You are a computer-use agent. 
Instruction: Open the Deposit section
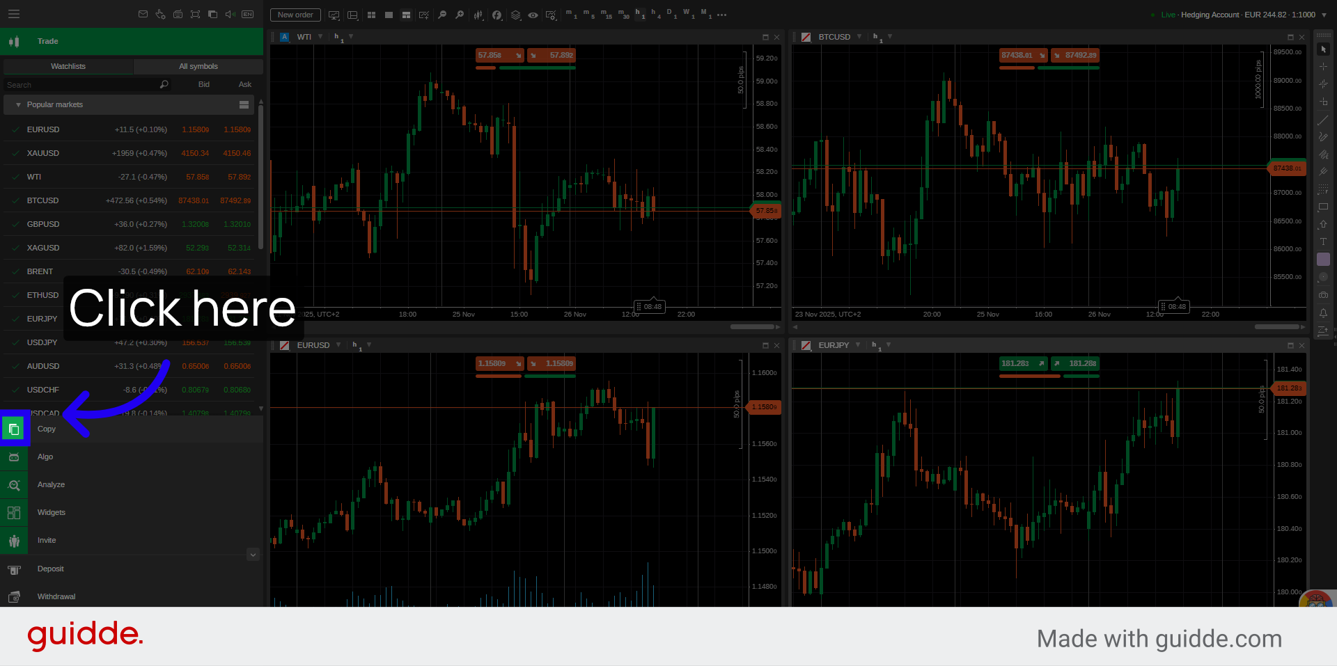pyautogui.click(x=50, y=569)
